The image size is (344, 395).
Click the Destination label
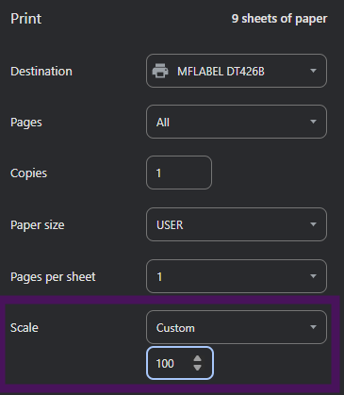41,72
